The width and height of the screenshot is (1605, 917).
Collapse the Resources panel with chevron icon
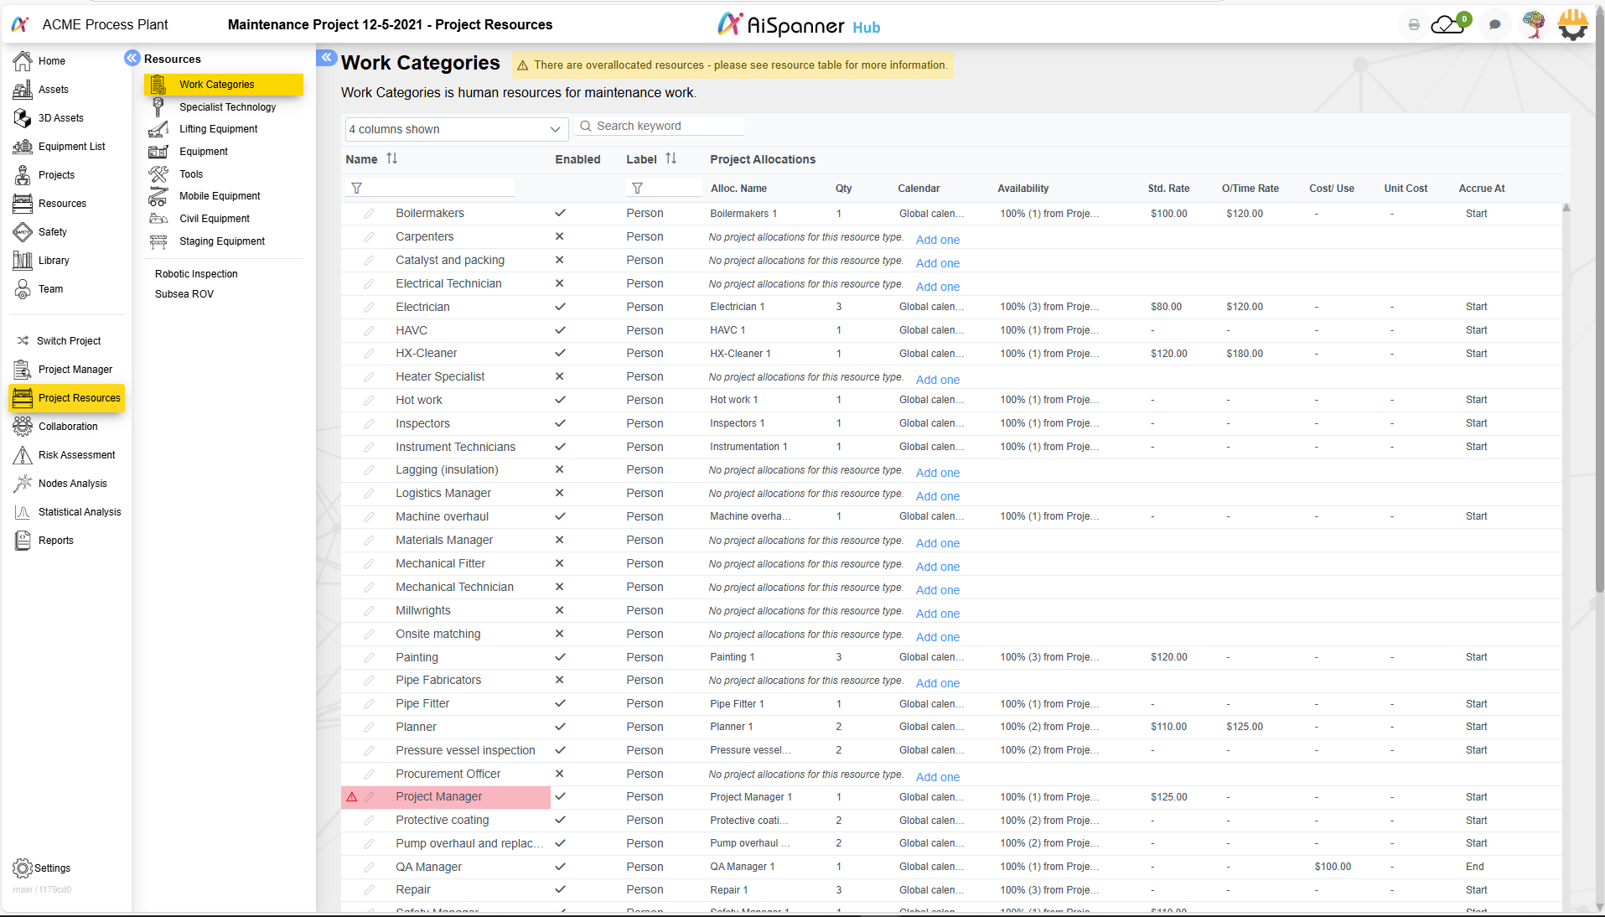pos(132,58)
